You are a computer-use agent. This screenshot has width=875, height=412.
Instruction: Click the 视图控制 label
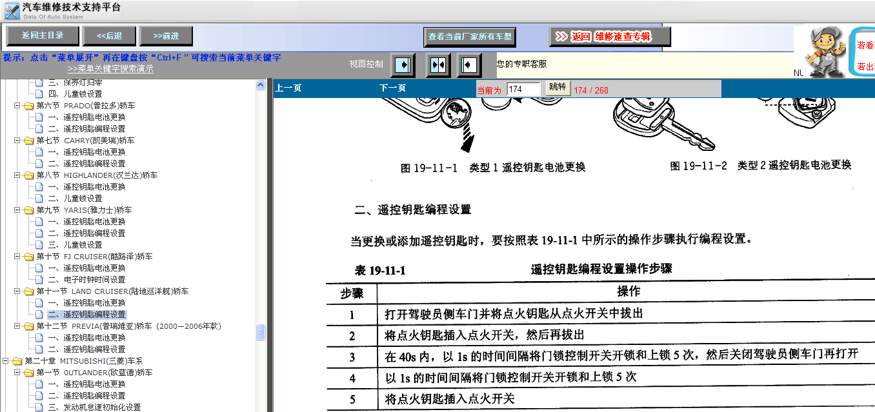pyautogui.click(x=366, y=64)
